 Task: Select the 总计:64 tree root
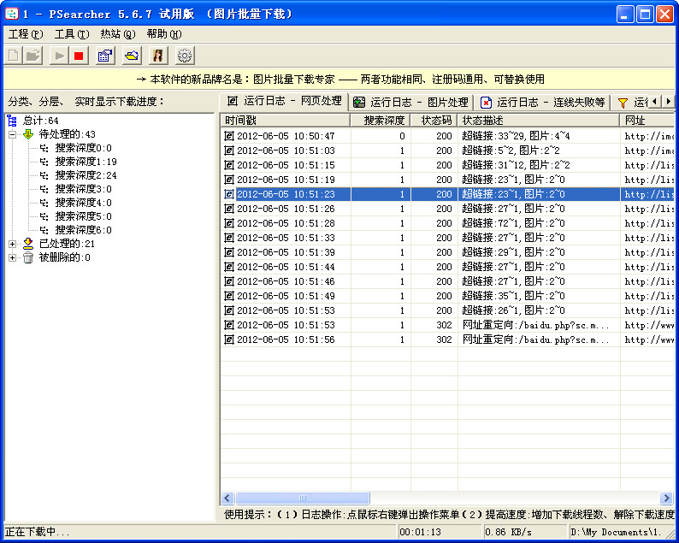coord(41,121)
